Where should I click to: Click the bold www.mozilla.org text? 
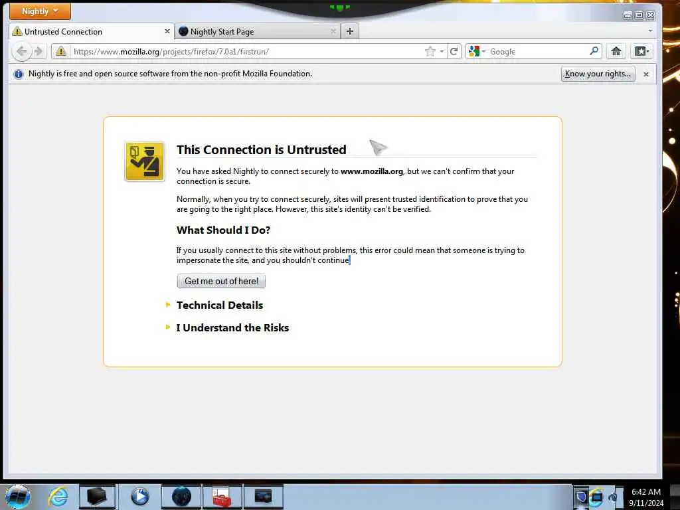tap(372, 171)
